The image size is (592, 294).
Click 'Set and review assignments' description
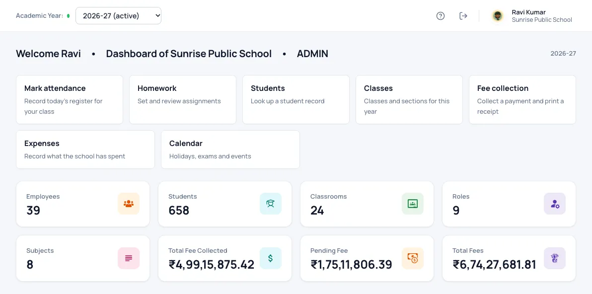[x=179, y=101]
